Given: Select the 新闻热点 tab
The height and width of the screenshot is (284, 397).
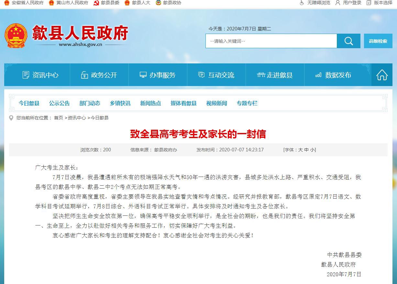Looking at the screenshot, I should coord(150,103).
